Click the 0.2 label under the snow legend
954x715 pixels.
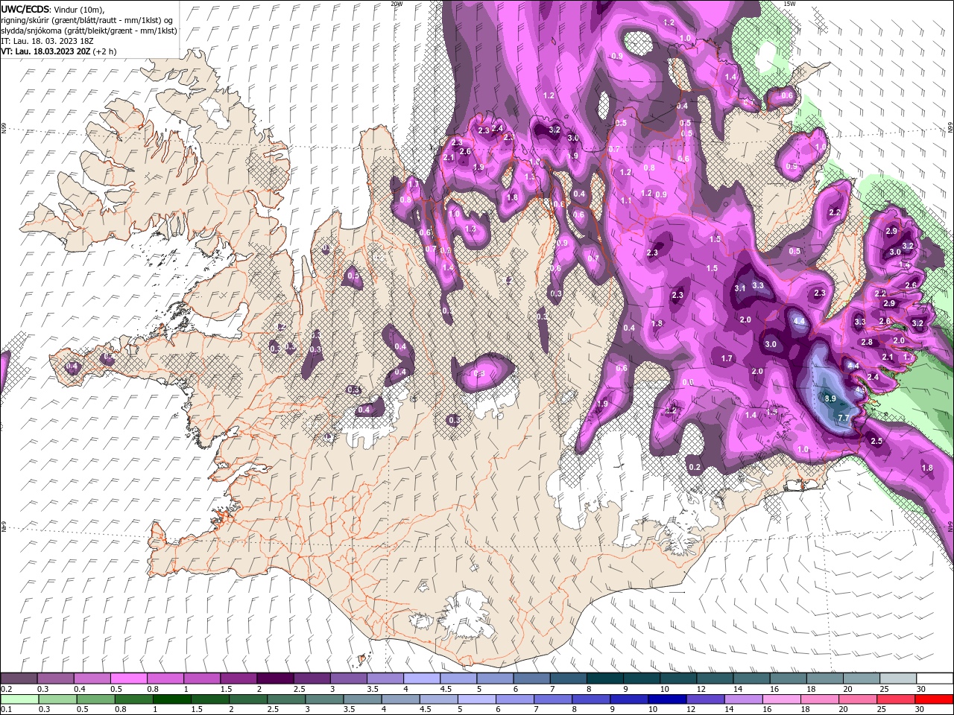point(6,690)
